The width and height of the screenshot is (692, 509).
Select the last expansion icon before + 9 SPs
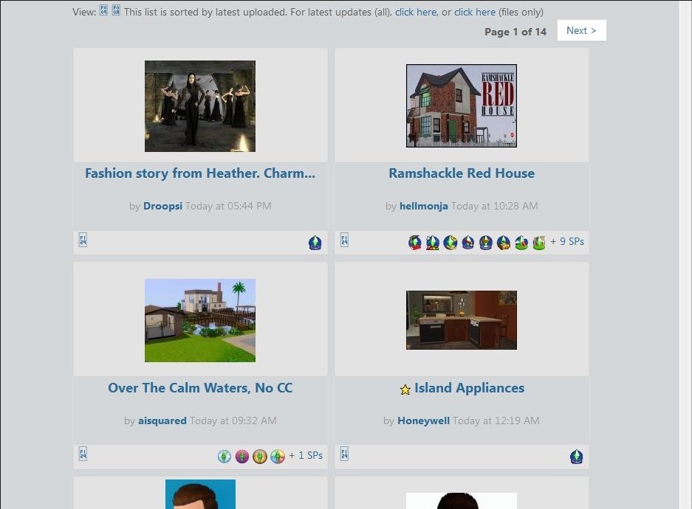pyautogui.click(x=538, y=242)
